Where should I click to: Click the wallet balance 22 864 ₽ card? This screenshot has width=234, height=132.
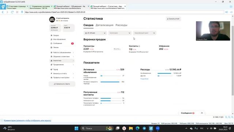tap(55, 28)
